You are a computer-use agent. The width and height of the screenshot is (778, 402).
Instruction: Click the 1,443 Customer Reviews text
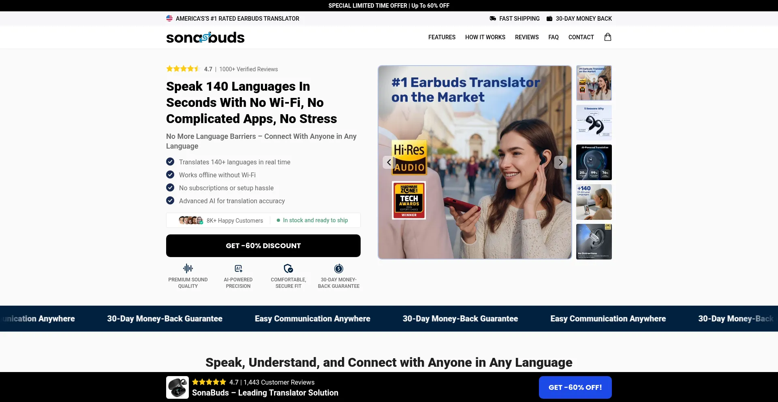(279, 382)
